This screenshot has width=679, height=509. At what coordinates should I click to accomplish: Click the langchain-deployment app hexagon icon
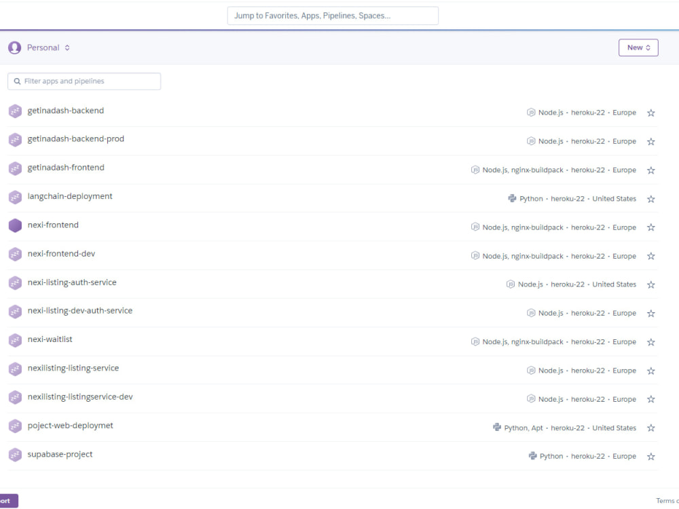[x=15, y=197]
